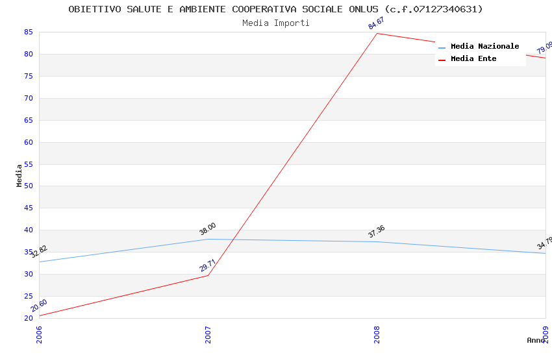
Task: Click the Media Nazionale legend label
Action: coord(484,46)
